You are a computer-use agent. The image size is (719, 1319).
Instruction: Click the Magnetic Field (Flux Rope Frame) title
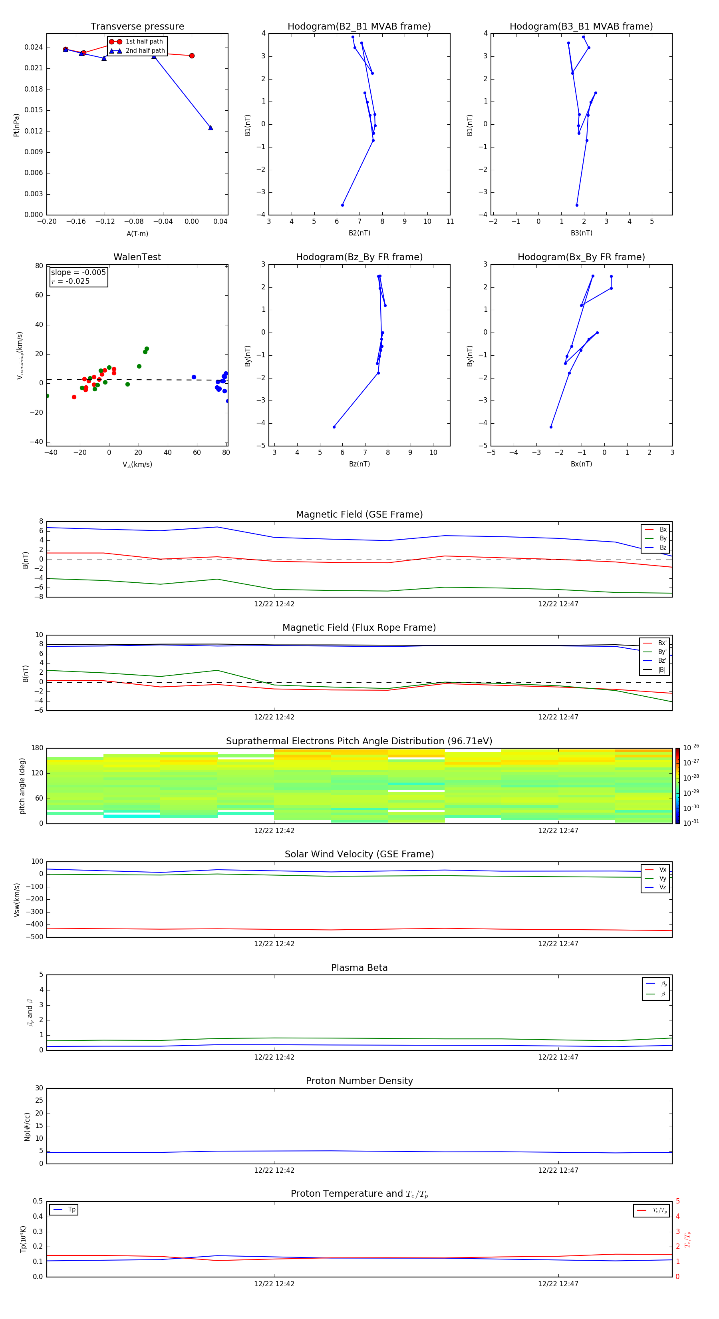(359, 628)
